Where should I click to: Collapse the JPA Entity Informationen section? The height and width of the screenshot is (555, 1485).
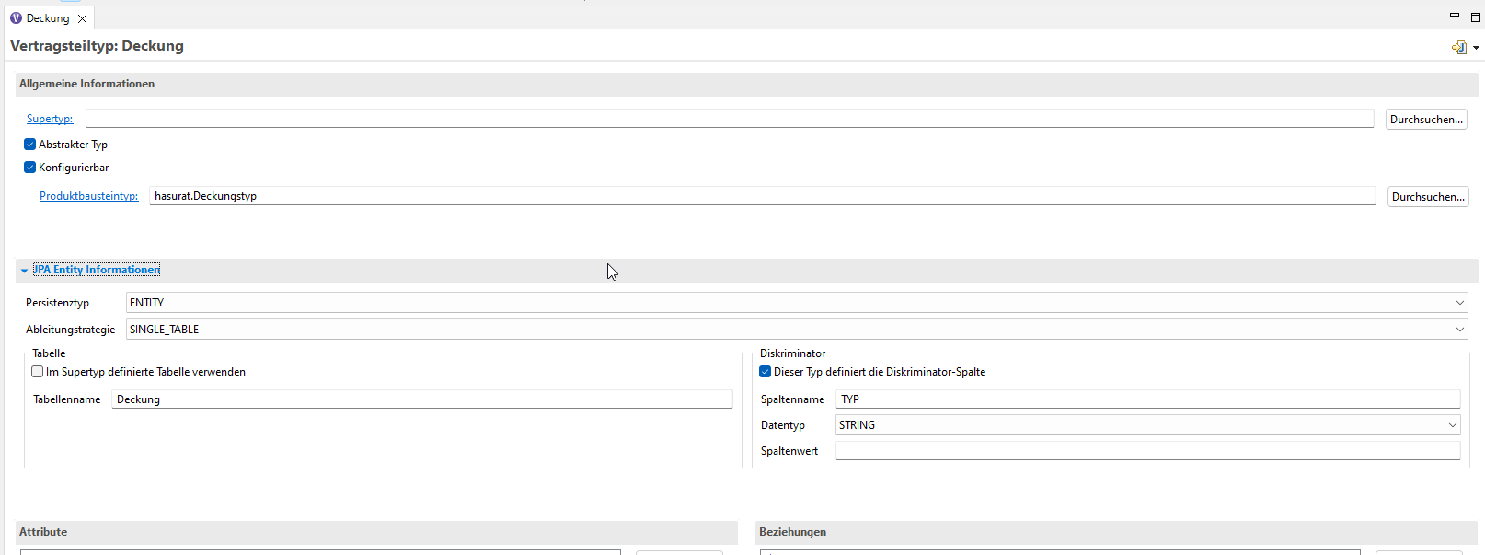pos(25,271)
